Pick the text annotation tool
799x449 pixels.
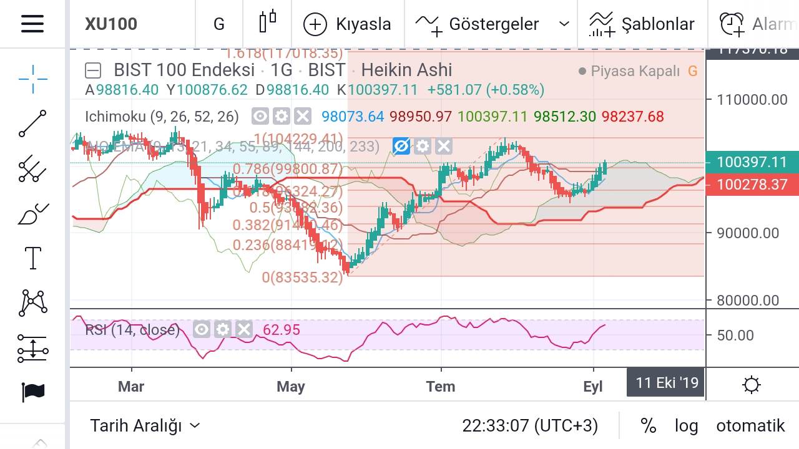(32, 258)
